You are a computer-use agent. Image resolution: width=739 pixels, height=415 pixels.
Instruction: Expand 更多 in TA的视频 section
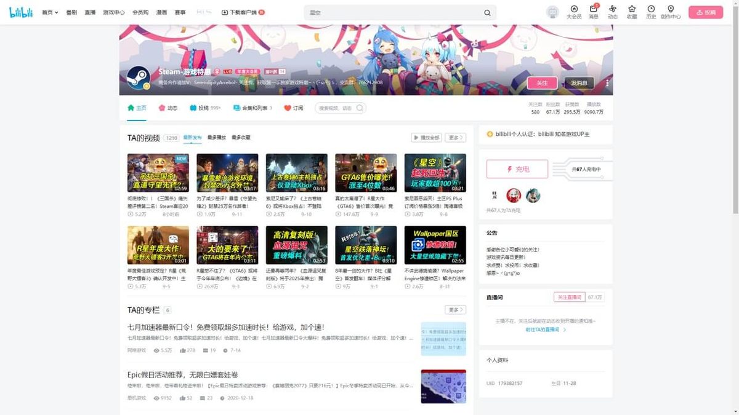tap(455, 138)
